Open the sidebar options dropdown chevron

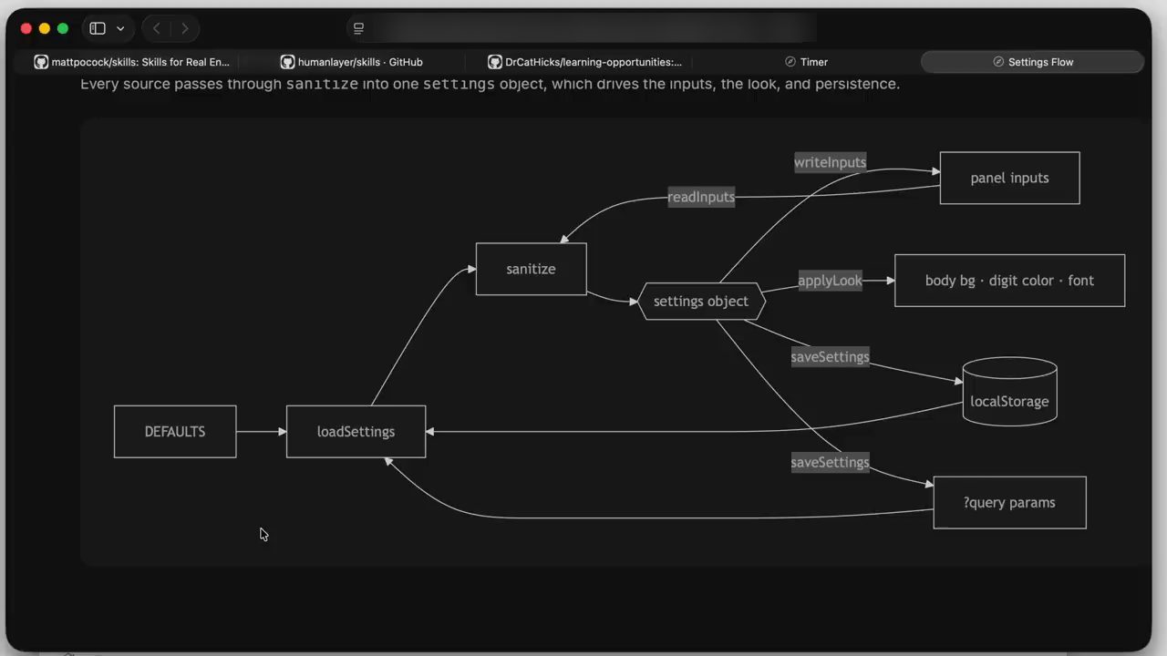[x=120, y=28]
